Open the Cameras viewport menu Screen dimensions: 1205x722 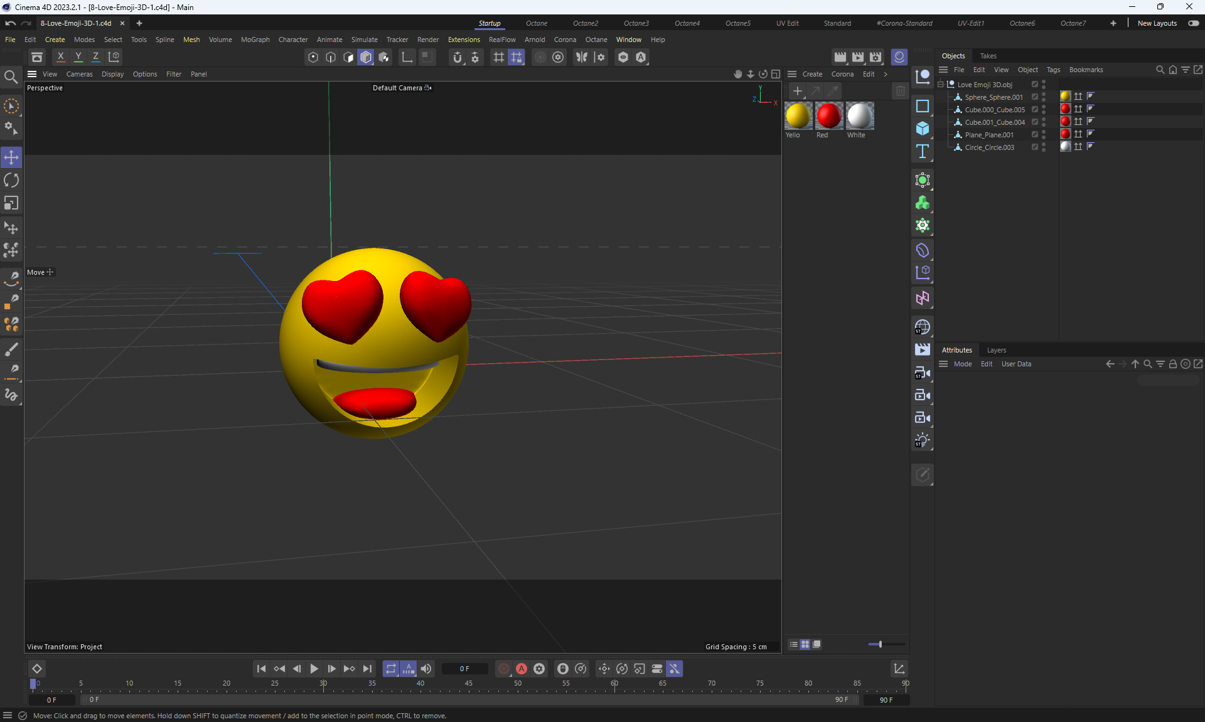[79, 74]
